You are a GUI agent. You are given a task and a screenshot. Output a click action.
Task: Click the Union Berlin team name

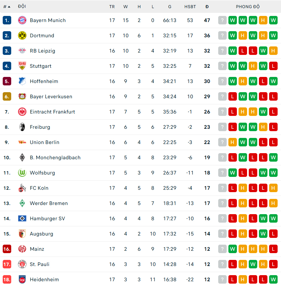[x=44, y=142]
